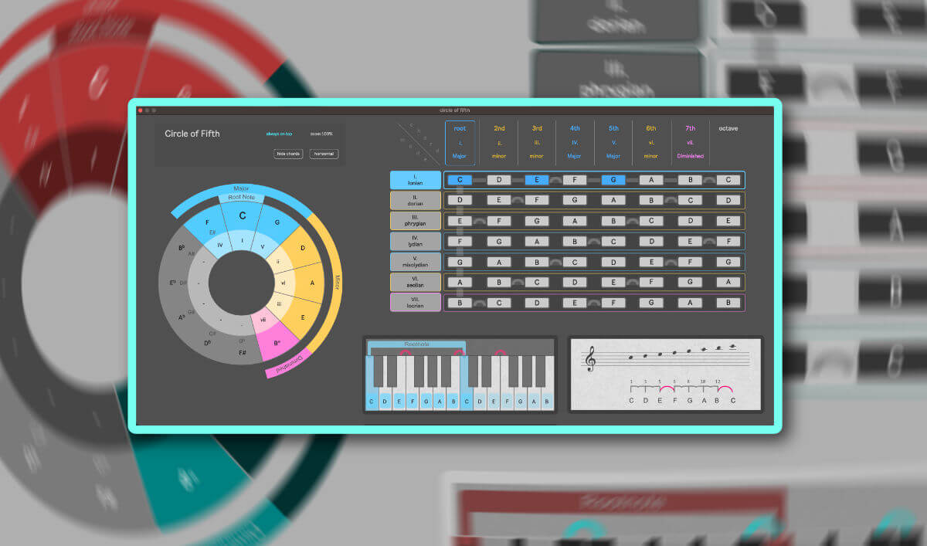Click the treble clef on the staff

(593, 358)
